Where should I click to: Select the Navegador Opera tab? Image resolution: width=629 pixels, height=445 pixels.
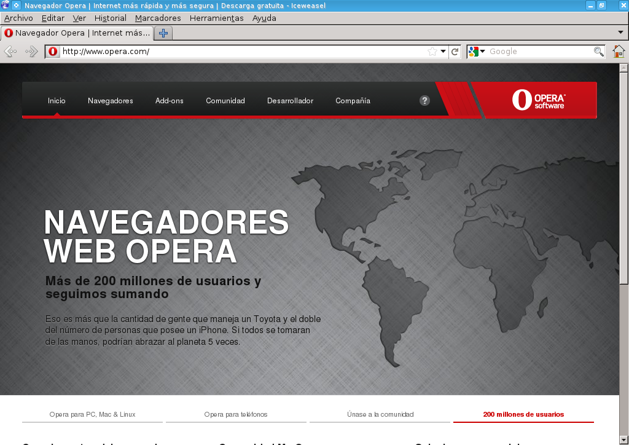pos(77,33)
